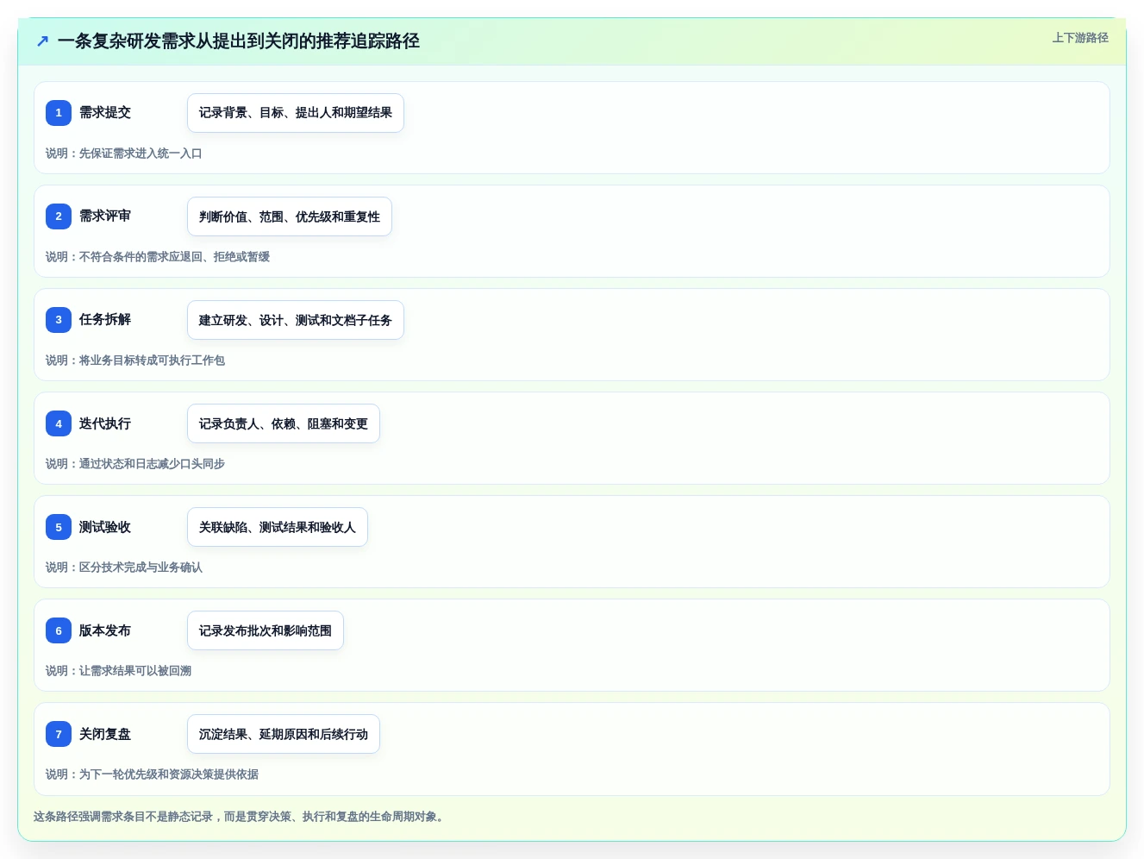Screen dimensions: 1144x859
Task: Click the 需求提交 step title
Action: tap(105, 112)
